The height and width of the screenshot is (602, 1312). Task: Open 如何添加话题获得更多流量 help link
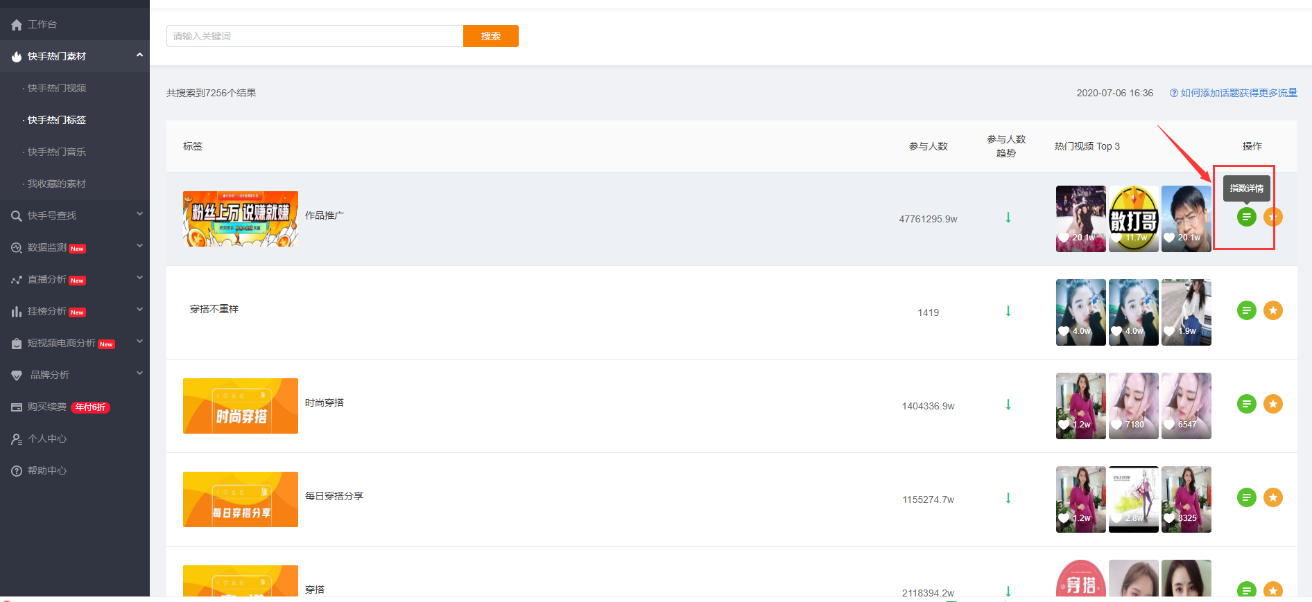coord(1238,93)
